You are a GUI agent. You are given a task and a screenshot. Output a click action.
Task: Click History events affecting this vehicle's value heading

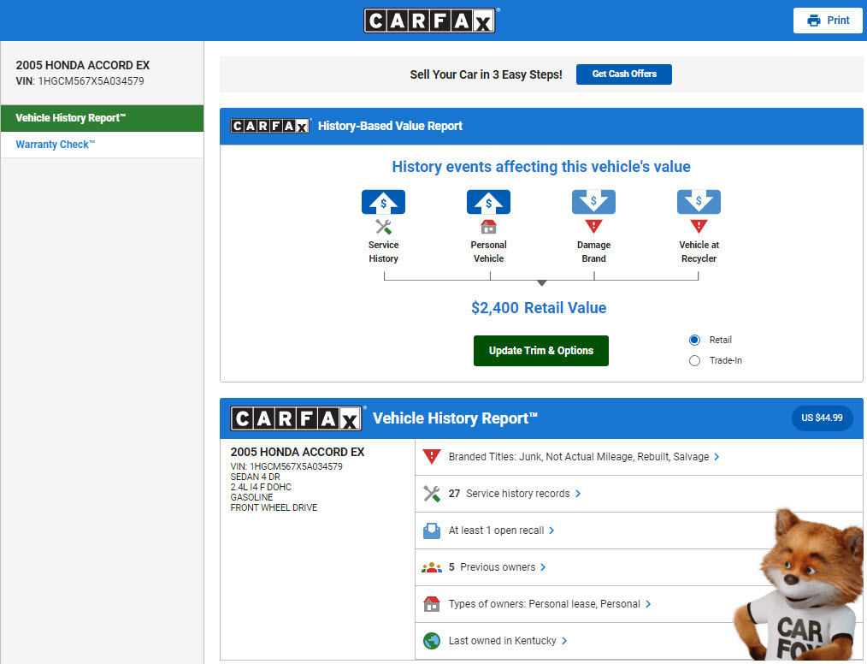click(x=540, y=167)
